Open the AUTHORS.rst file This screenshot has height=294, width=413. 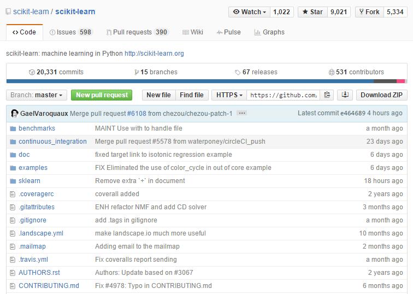(39, 272)
